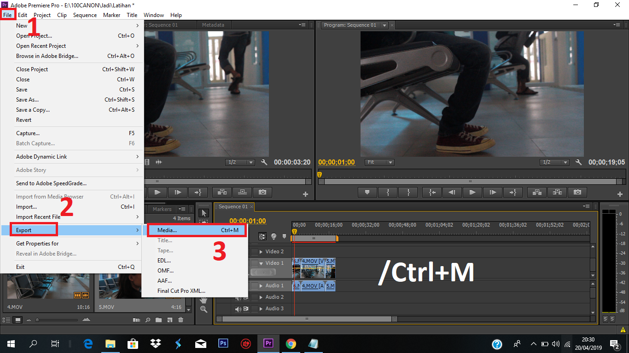Open Program monitor 1/2 resolution dropdown
The height and width of the screenshot is (353, 629).
(x=555, y=162)
